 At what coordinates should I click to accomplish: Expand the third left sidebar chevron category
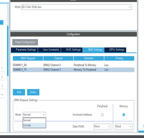tap(2, 86)
